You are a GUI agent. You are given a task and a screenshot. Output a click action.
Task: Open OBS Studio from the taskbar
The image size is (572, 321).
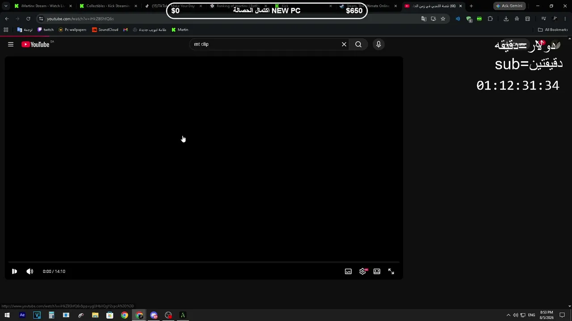168,315
